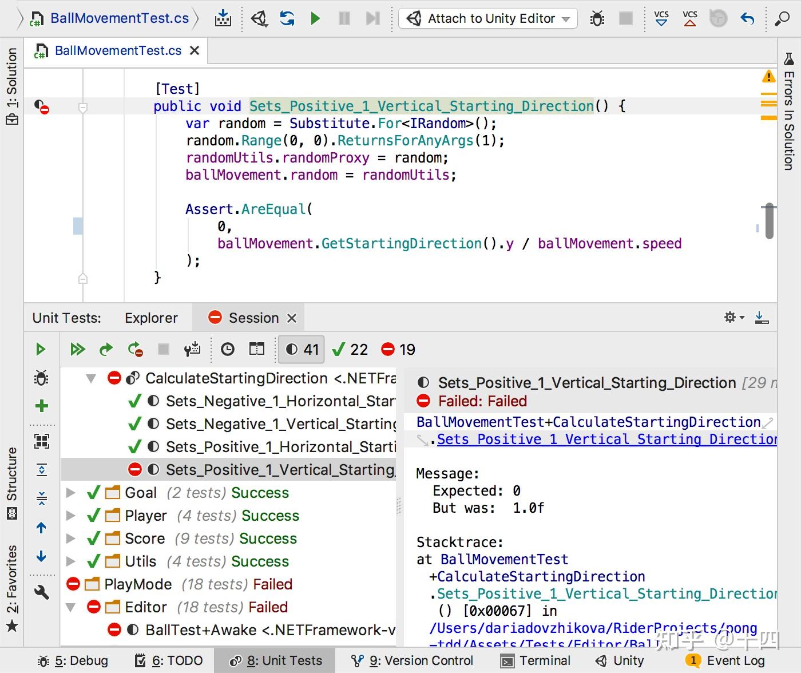This screenshot has width=801, height=673.
Task: Export test results with the download icon
Action: coord(762,318)
